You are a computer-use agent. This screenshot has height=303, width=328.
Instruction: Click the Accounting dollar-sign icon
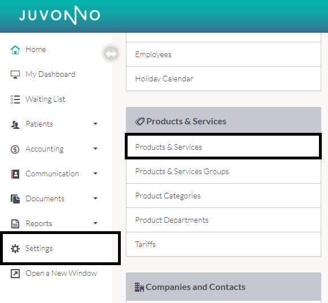pos(15,149)
